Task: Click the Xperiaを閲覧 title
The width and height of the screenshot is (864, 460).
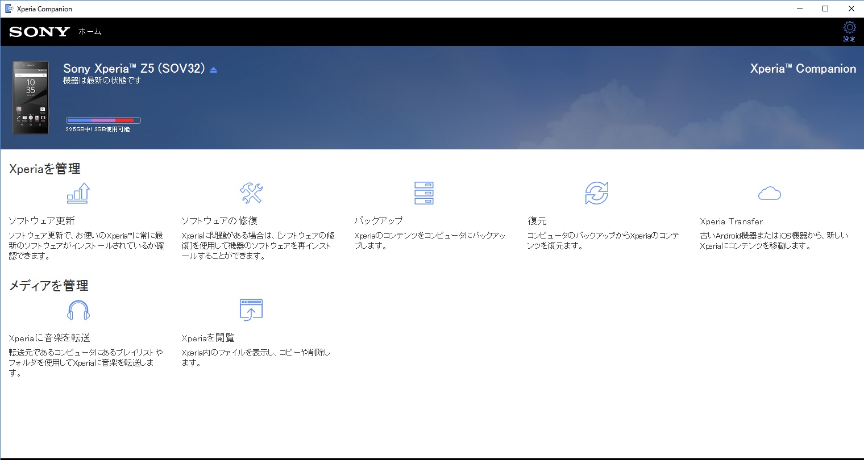Action: [208, 338]
